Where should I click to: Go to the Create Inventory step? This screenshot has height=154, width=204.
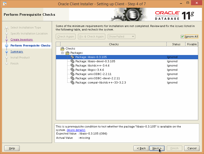click(x=21, y=39)
